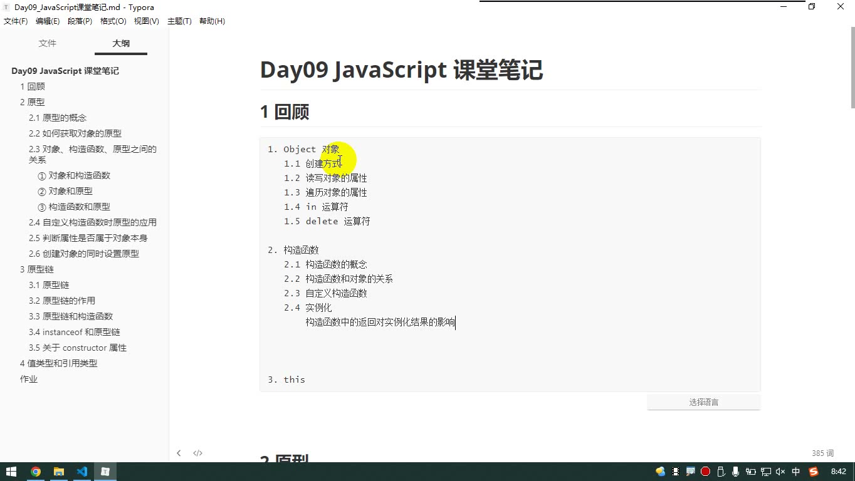The height and width of the screenshot is (481, 855).
Task: Jump to outline 3.3 原型链和构造函数
Action: tap(71, 316)
